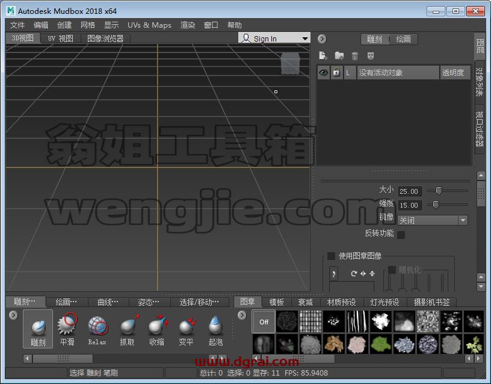
Task: Click the stamp spacing squiggle icon
Action: pyautogui.click(x=334, y=274)
